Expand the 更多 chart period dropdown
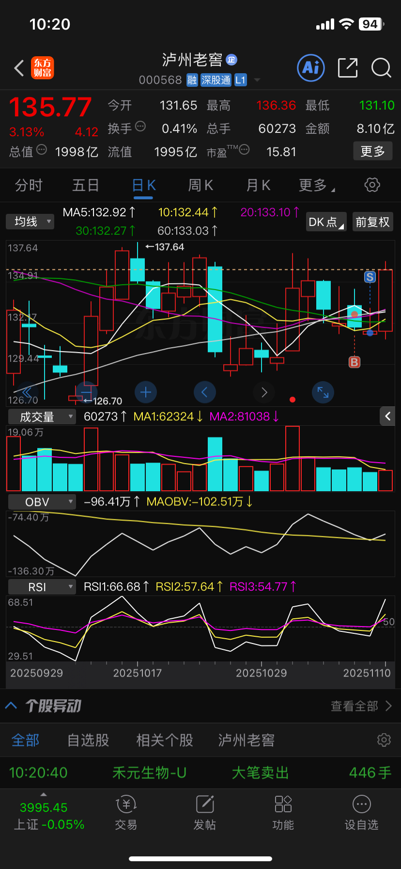Screen dimensions: 401x869 [x=317, y=185]
